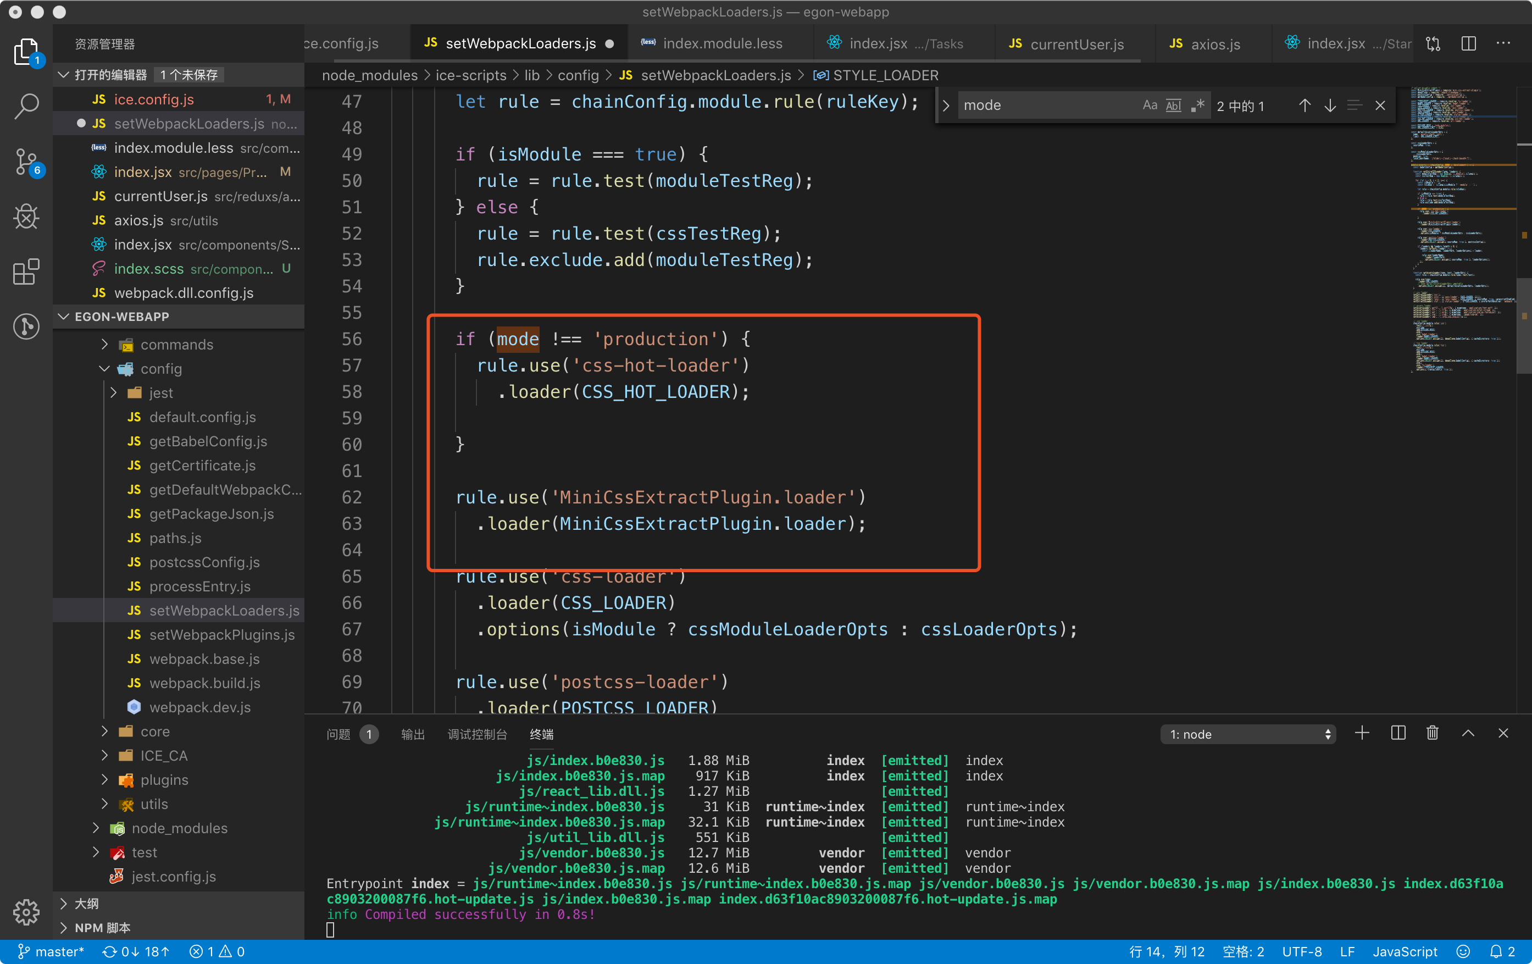Open the Explorer view in activity bar
Viewport: 1532px width, 964px height.
26,52
